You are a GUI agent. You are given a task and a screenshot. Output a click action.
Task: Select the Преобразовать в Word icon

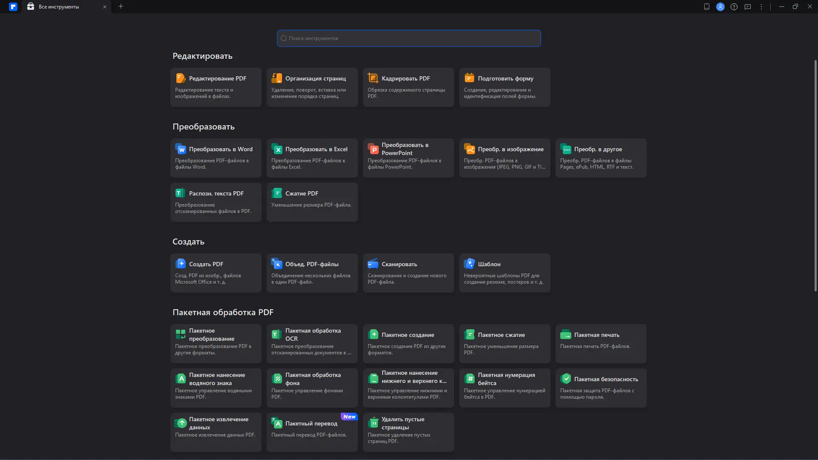tap(181, 149)
